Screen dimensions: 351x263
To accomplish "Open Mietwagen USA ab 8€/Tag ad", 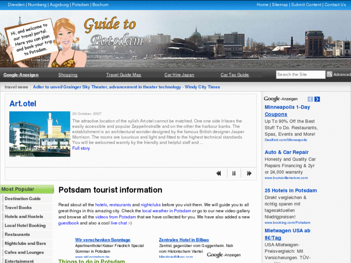I will pos(287,234).
